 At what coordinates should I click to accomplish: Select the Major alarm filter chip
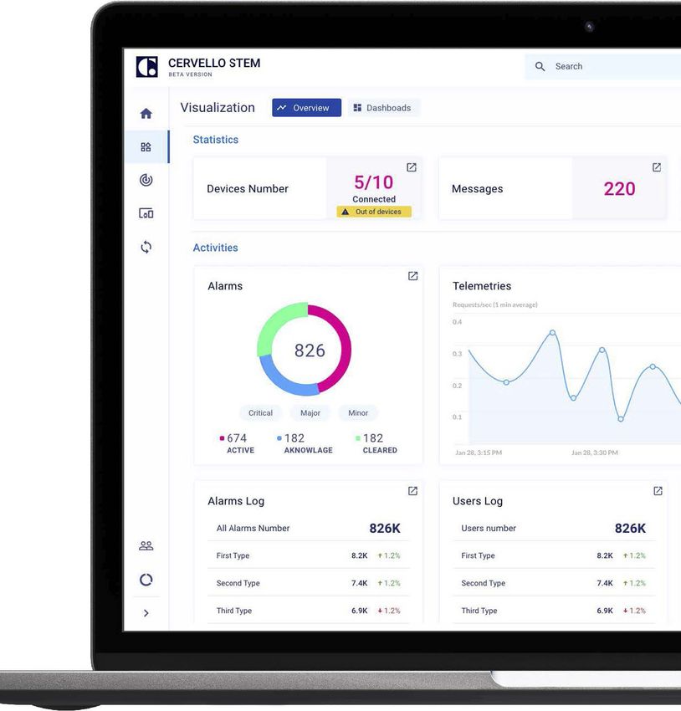[310, 413]
